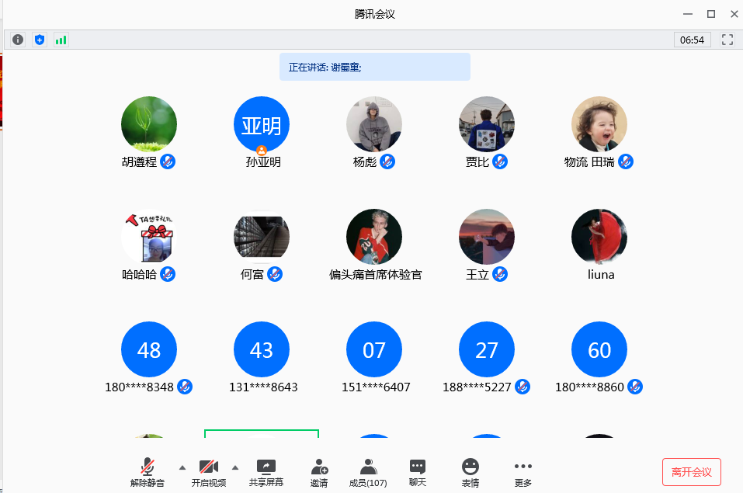Open the 更多 more options menu
The image size is (743, 493).
[523, 472]
